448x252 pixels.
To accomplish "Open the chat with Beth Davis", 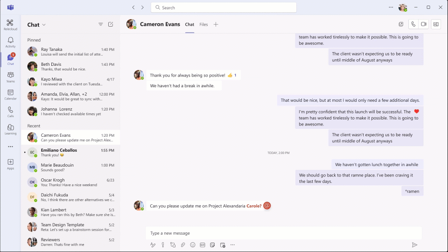I will tap(70, 67).
